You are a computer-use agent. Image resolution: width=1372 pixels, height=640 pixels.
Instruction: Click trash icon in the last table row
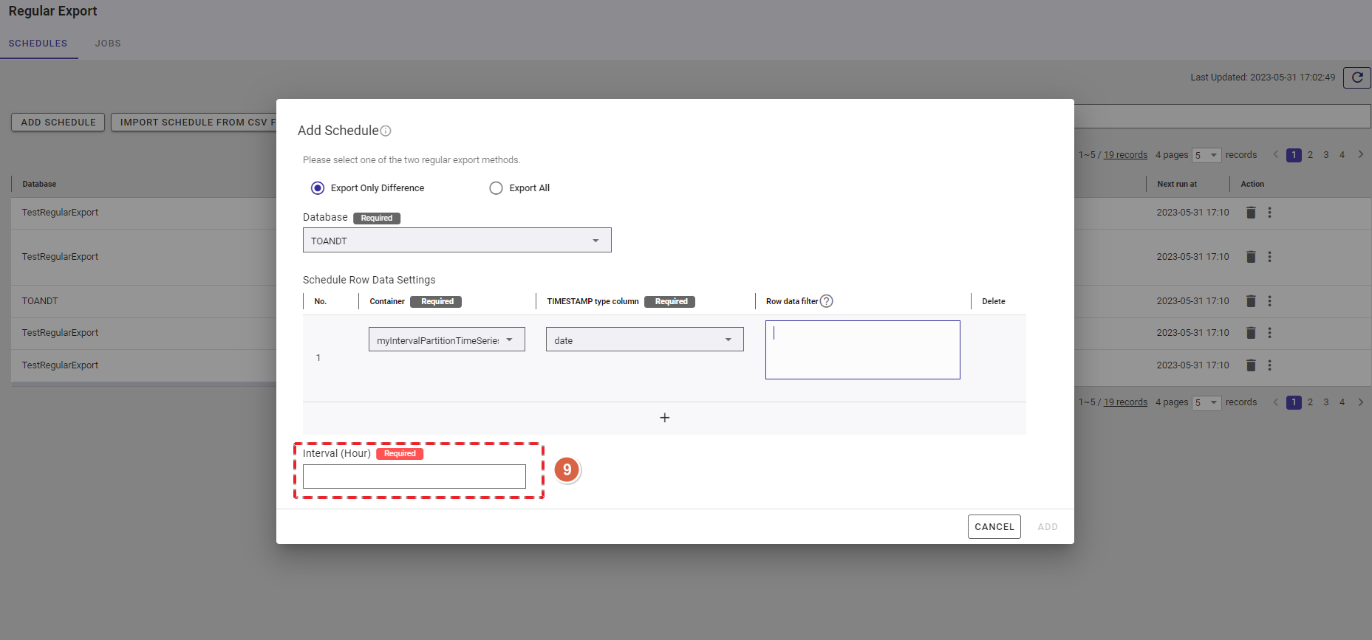click(x=1251, y=365)
